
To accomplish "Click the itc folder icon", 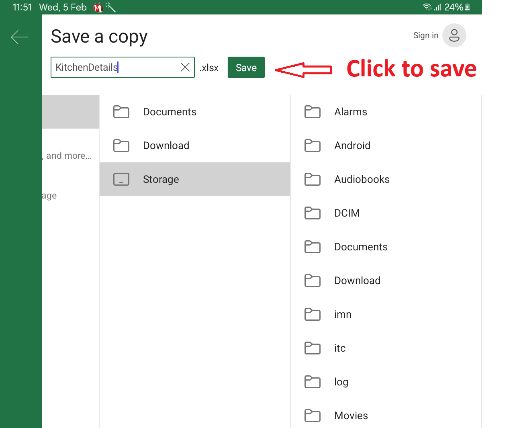I will coord(313,348).
